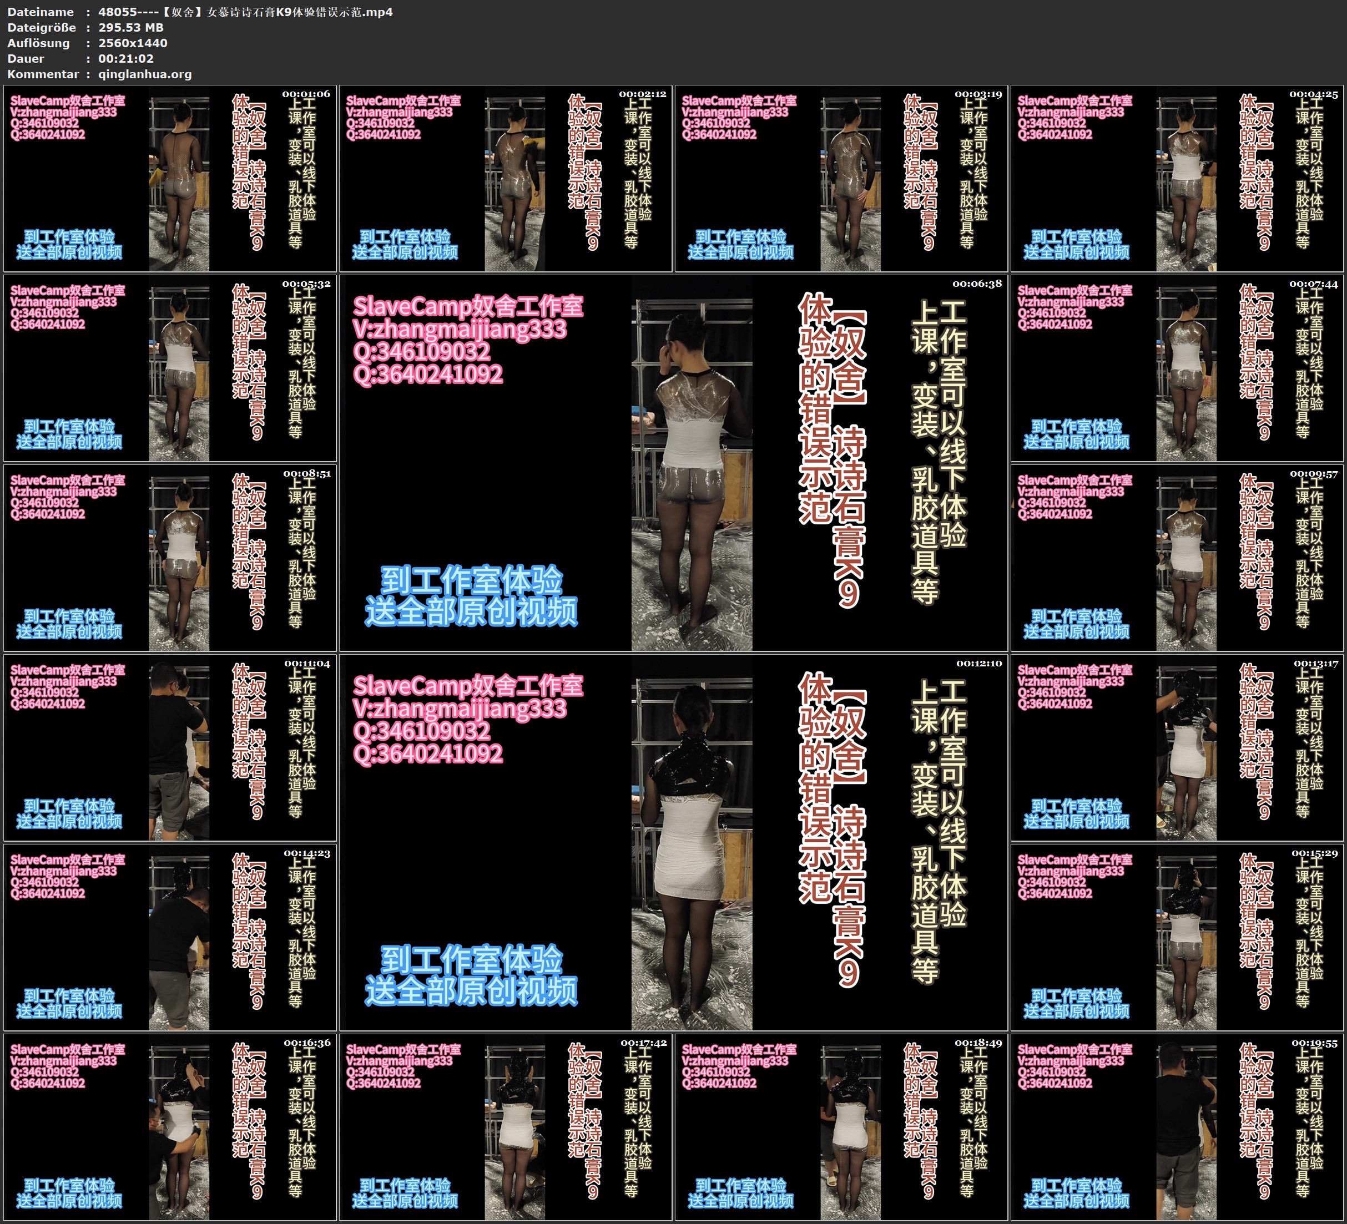Select the frame stamped 00:16:36
Image resolution: width=1347 pixels, height=1224 pixels.
pyautogui.click(x=170, y=1127)
